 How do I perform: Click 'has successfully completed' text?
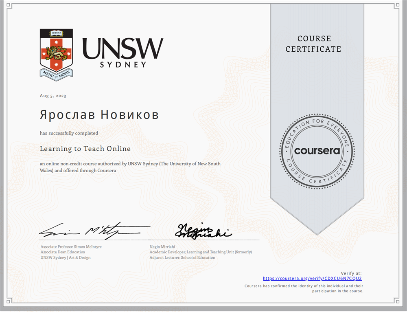(x=69, y=133)
